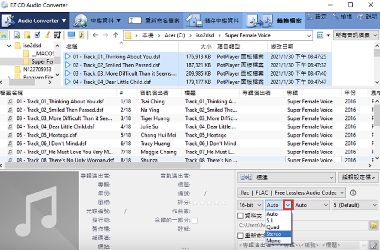380x250 pixels.
Task: Click the codec info icon beside FLAC format
Action: click(x=353, y=192)
